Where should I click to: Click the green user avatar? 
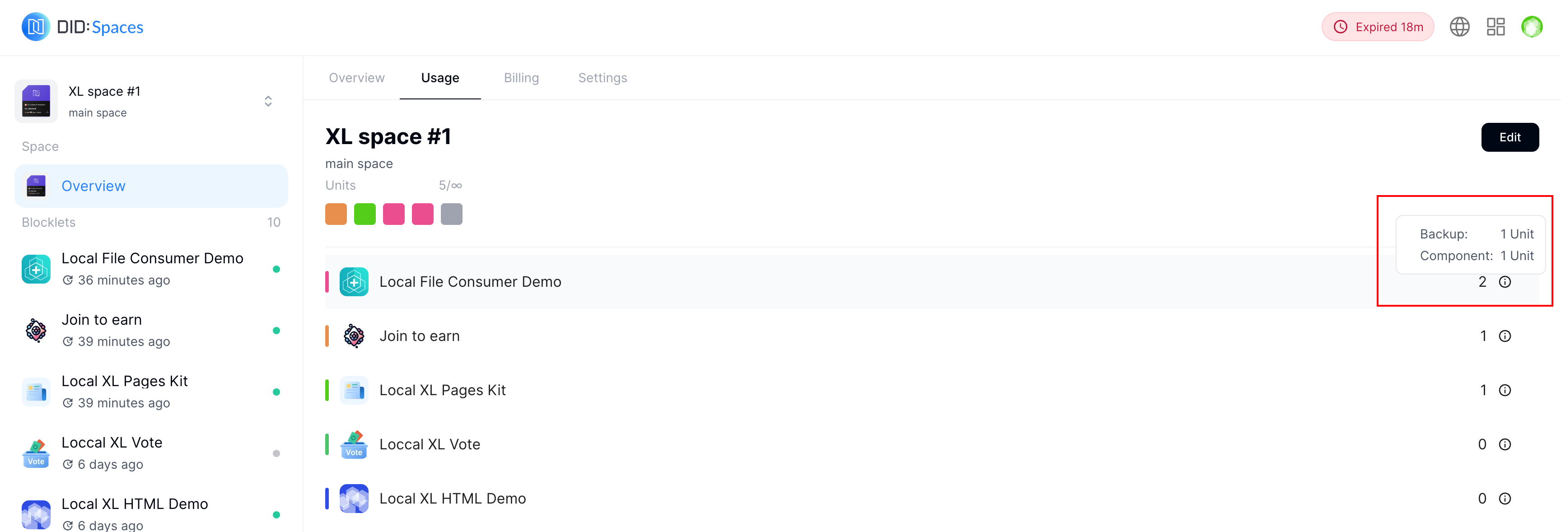[x=1531, y=27]
